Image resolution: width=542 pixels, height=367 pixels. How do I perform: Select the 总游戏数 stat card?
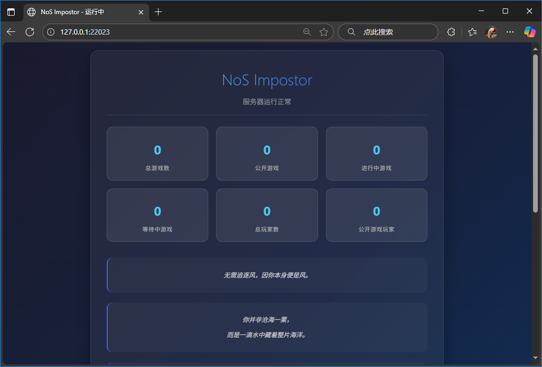[x=157, y=153]
